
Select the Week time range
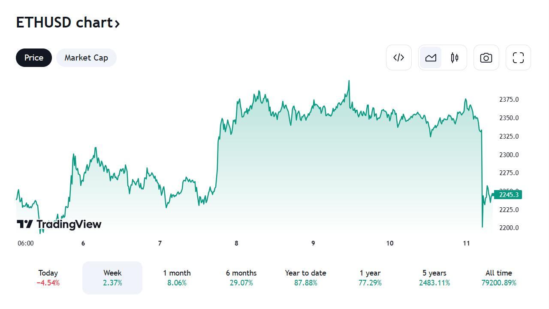pyautogui.click(x=112, y=278)
